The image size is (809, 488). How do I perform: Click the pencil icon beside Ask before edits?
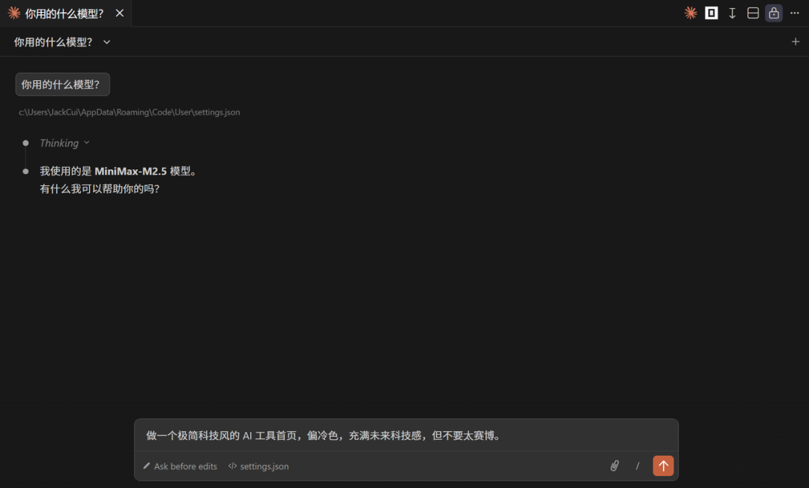pos(146,466)
